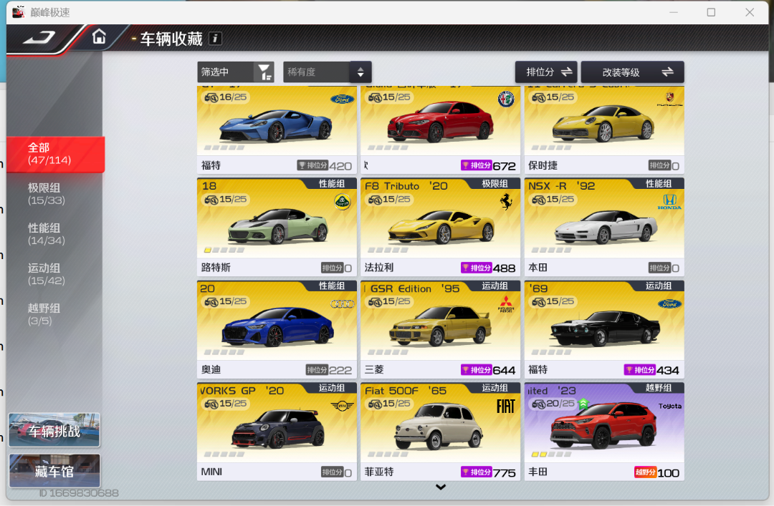The width and height of the screenshot is (774, 506).
Task: Click the 16/25 fragment counter icon
Action: tap(211, 97)
